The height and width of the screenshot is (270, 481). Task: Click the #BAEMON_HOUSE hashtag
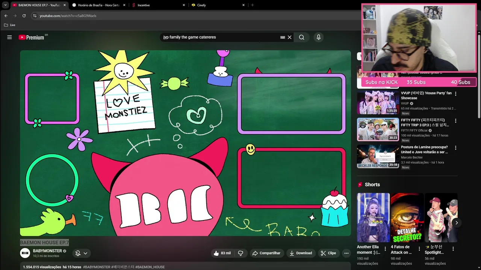[x=150, y=267]
